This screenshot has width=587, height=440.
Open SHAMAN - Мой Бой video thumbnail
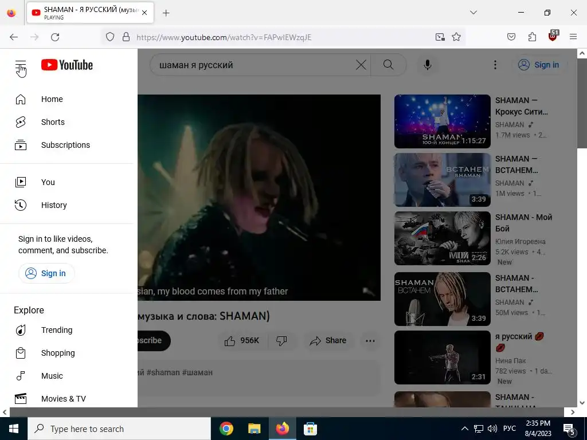(x=442, y=238)
